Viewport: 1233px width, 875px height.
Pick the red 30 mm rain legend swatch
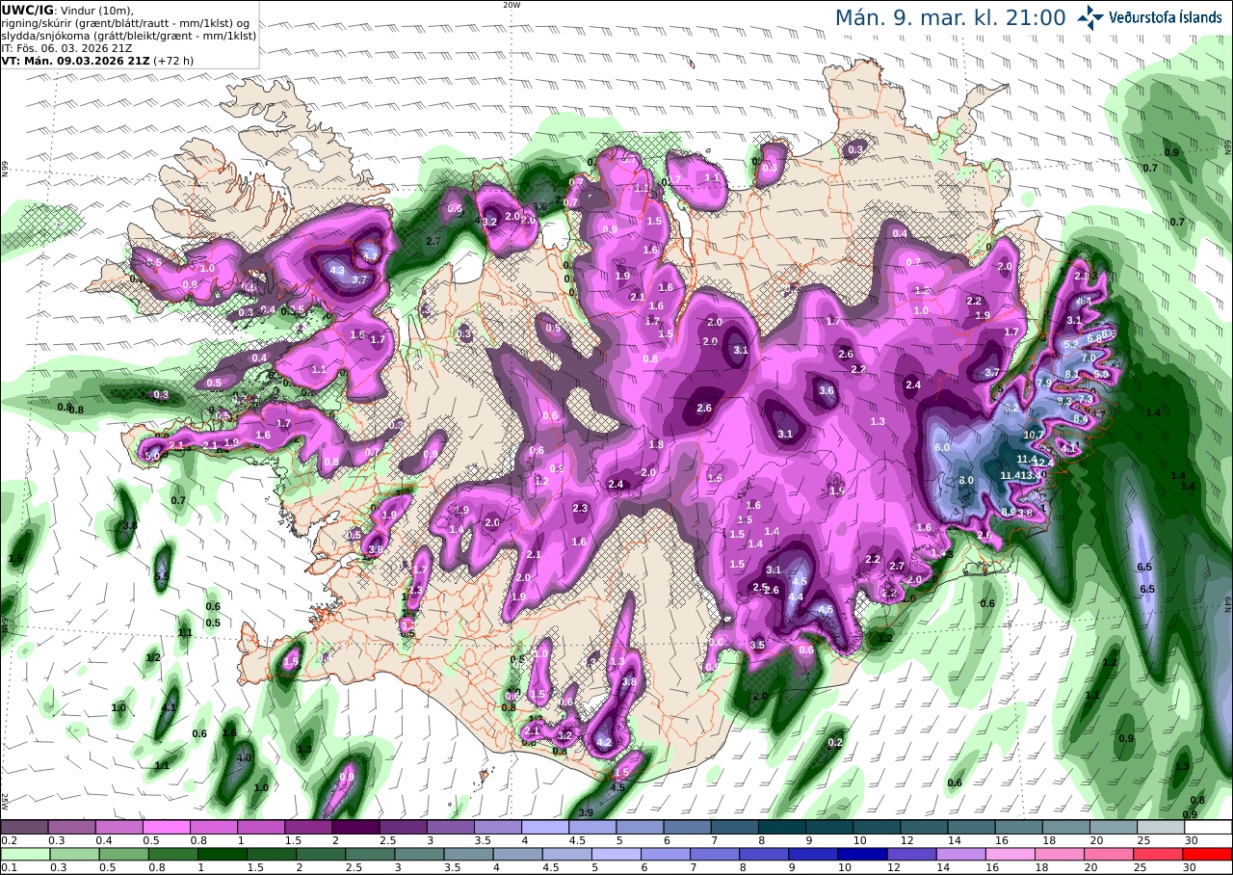click(x=1208, y=854)
